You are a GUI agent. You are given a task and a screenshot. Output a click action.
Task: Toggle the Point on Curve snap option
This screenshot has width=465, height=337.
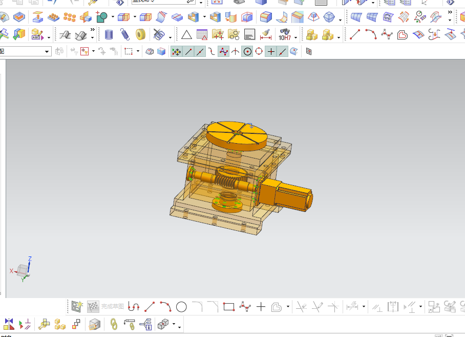283,52
